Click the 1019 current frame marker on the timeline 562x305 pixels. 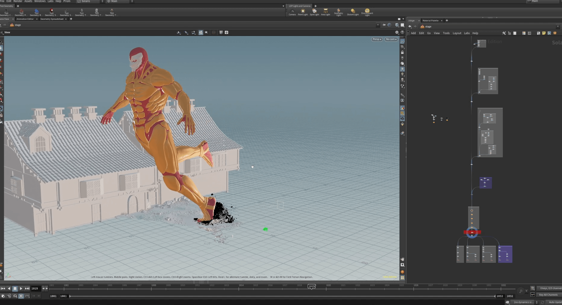[x=312, y=286]
